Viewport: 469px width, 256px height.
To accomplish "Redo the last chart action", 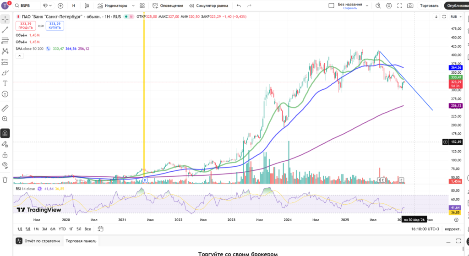I will click(x=249, y=5).
